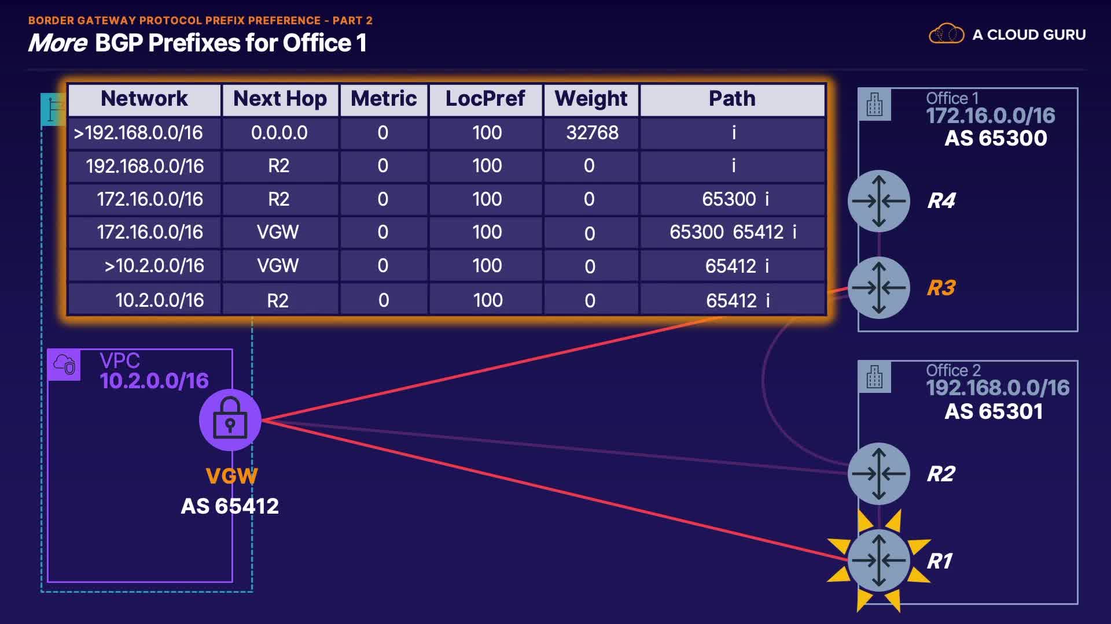Click the 65300 65412 i path cell
This screenshot has width=1111, height=624.
[x=733, y=232]
